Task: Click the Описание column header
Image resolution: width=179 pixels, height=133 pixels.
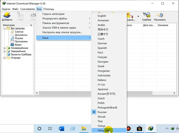Action: click(x=166, y=25)
